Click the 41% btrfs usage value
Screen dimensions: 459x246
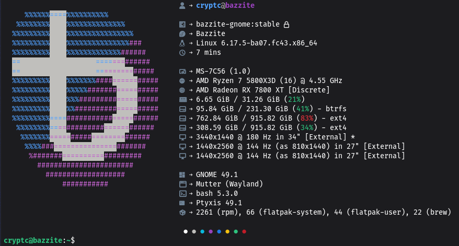(303, 109)
